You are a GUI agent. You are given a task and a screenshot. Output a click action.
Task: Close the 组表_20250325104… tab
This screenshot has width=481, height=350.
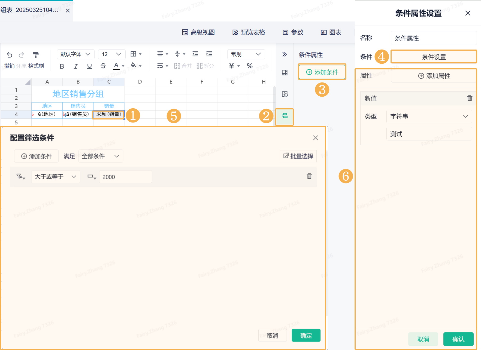tap(68, 11)
